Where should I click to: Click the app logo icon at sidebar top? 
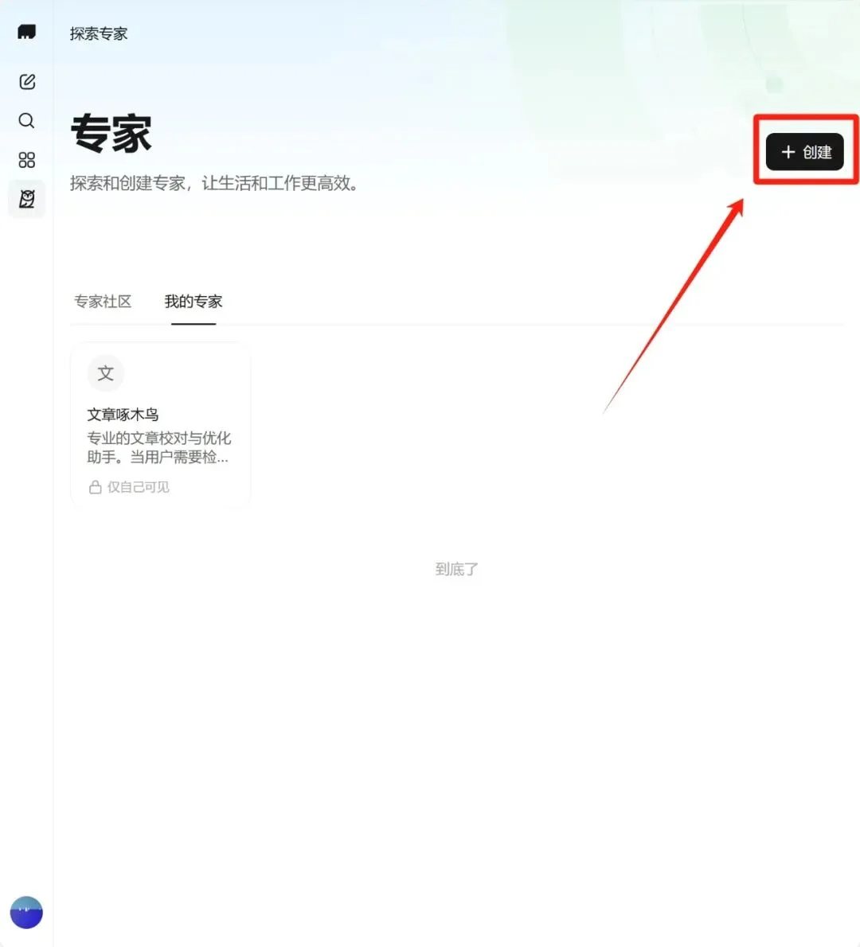click(x=26, y=32)
